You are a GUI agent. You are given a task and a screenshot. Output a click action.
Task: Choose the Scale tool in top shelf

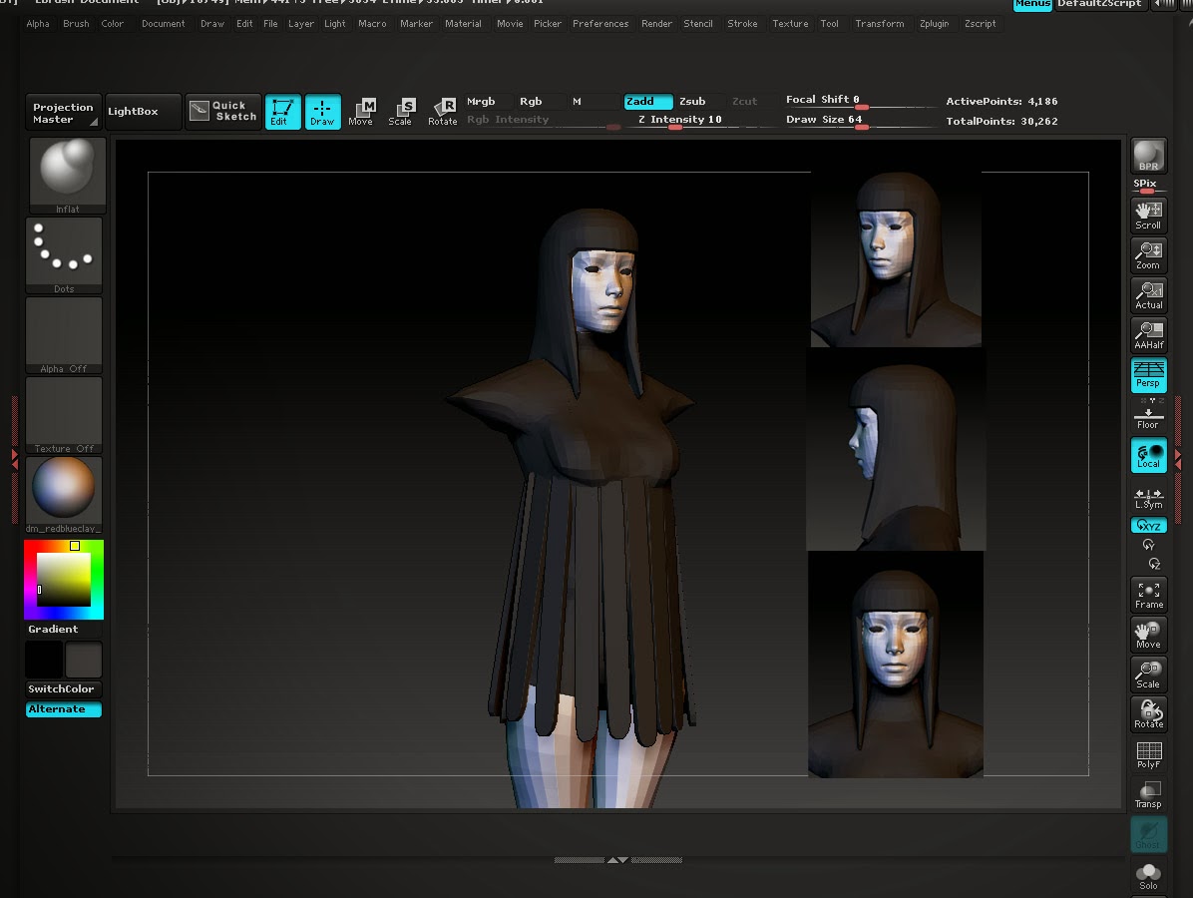400,111
